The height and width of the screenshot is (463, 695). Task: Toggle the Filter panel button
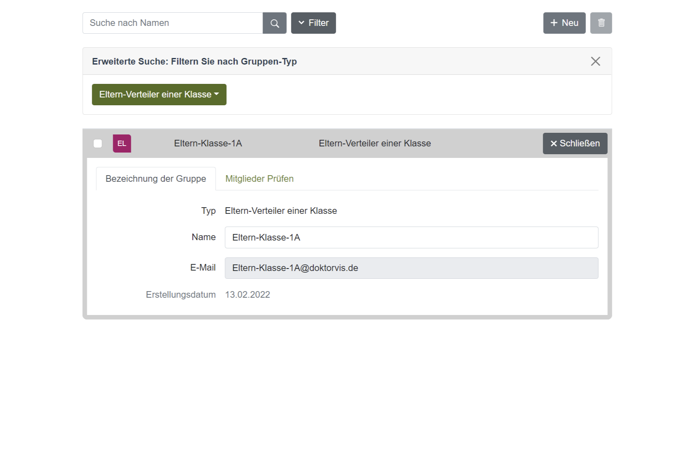[313, 23]
